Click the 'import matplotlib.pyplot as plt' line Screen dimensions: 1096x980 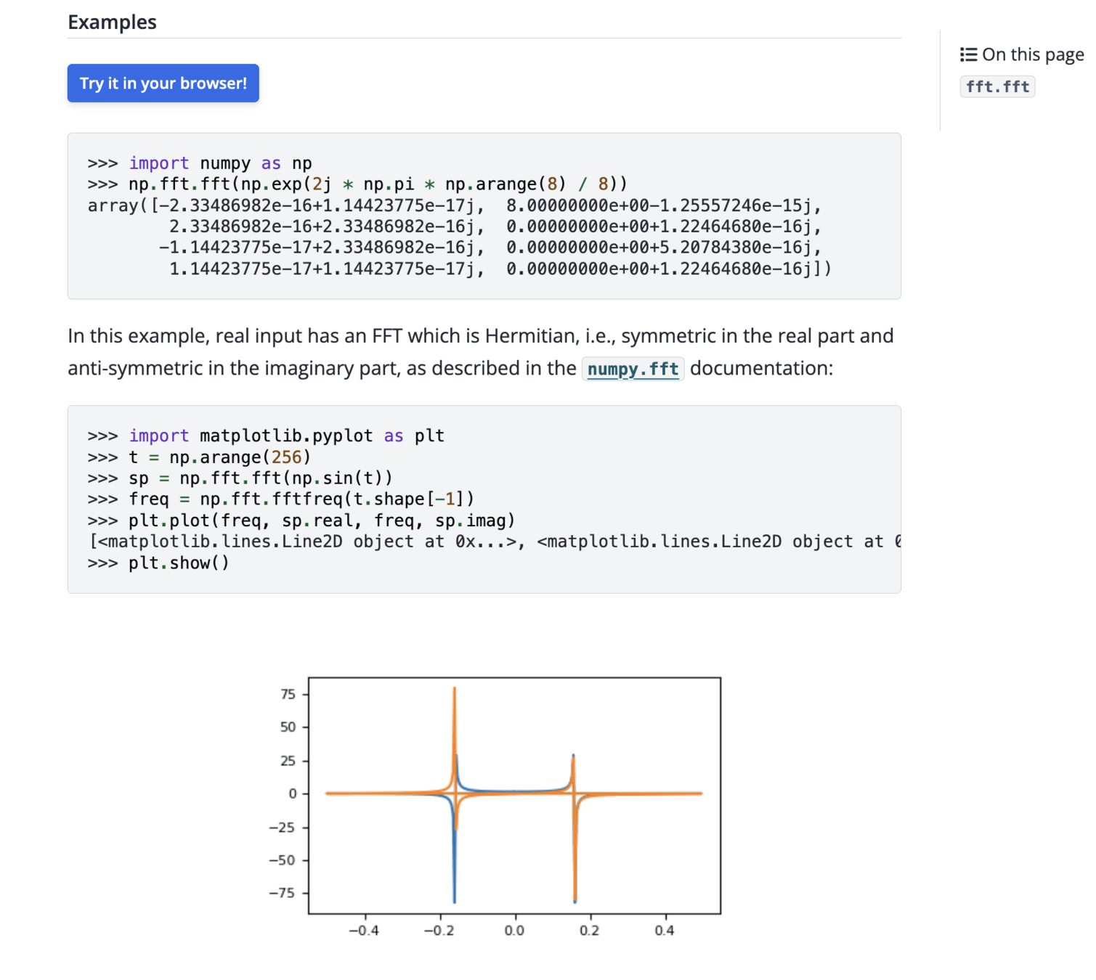point(266,436)
